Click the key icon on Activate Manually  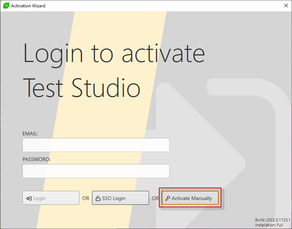coord(168,198)
